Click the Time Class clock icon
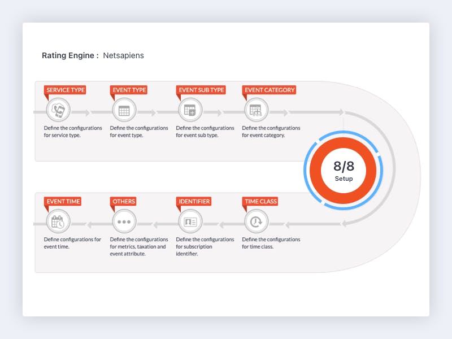 point(257,221)
